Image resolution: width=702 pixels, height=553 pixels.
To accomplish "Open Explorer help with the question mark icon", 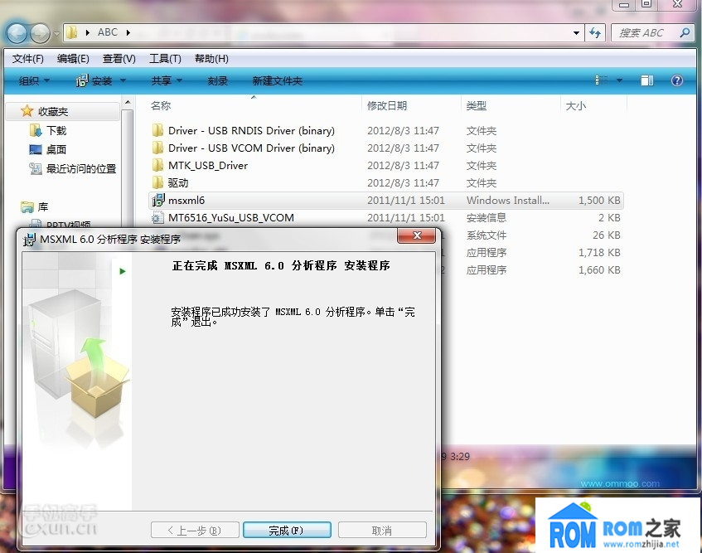I will tap(677, 80).
